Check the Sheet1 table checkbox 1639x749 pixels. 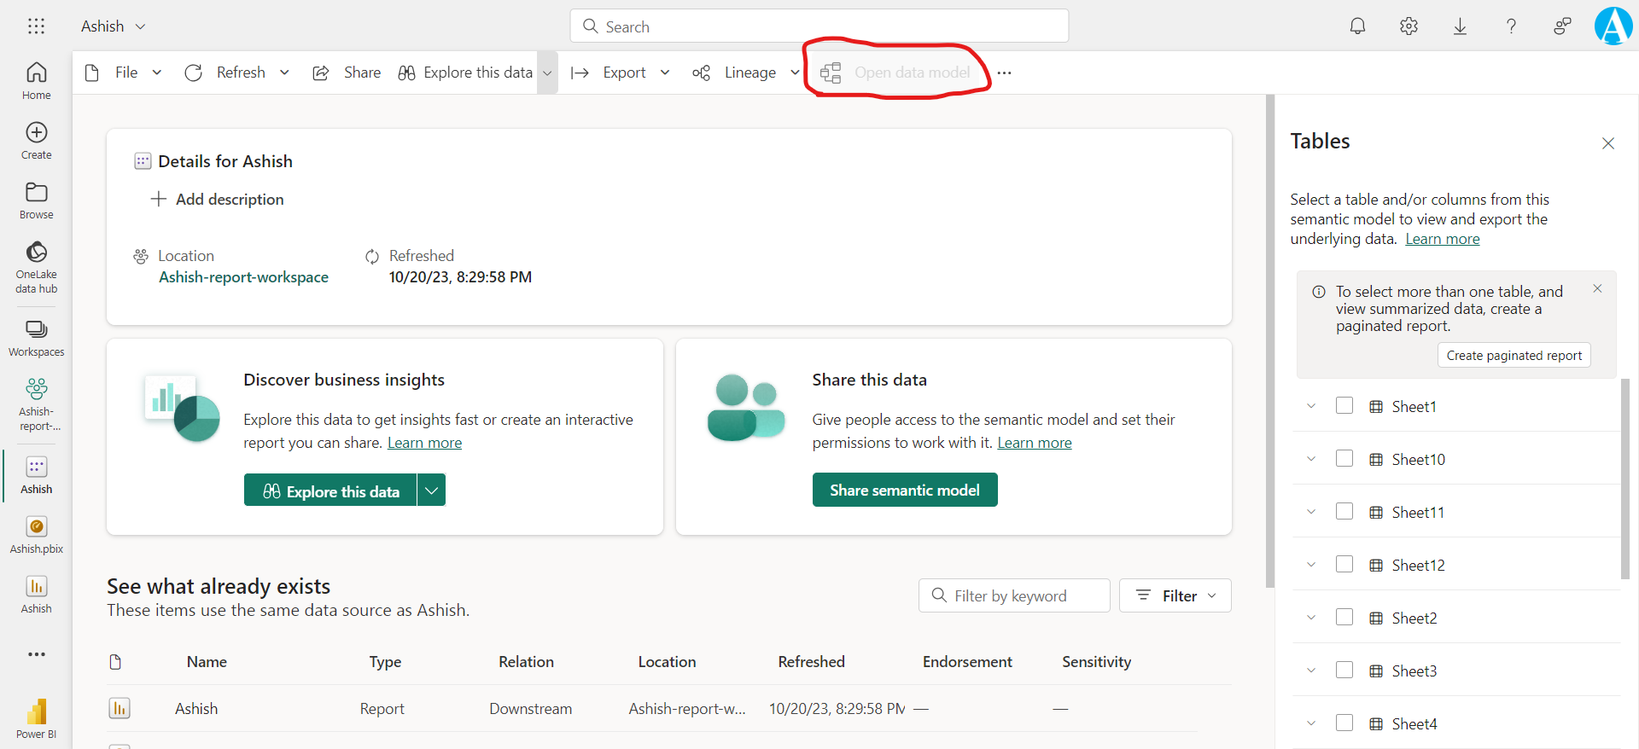[x=1344, y=406]
